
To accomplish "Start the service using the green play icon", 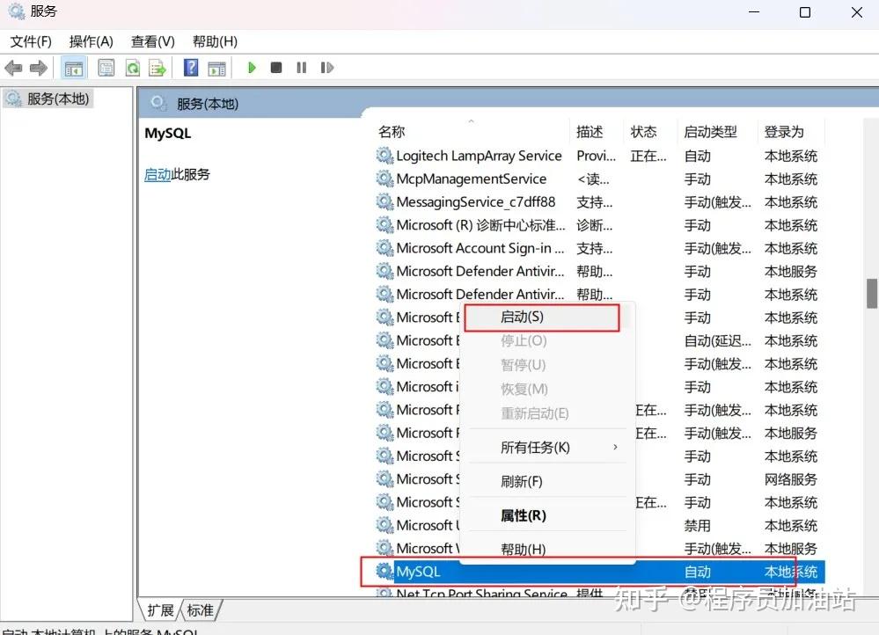I will click(252, 68).
